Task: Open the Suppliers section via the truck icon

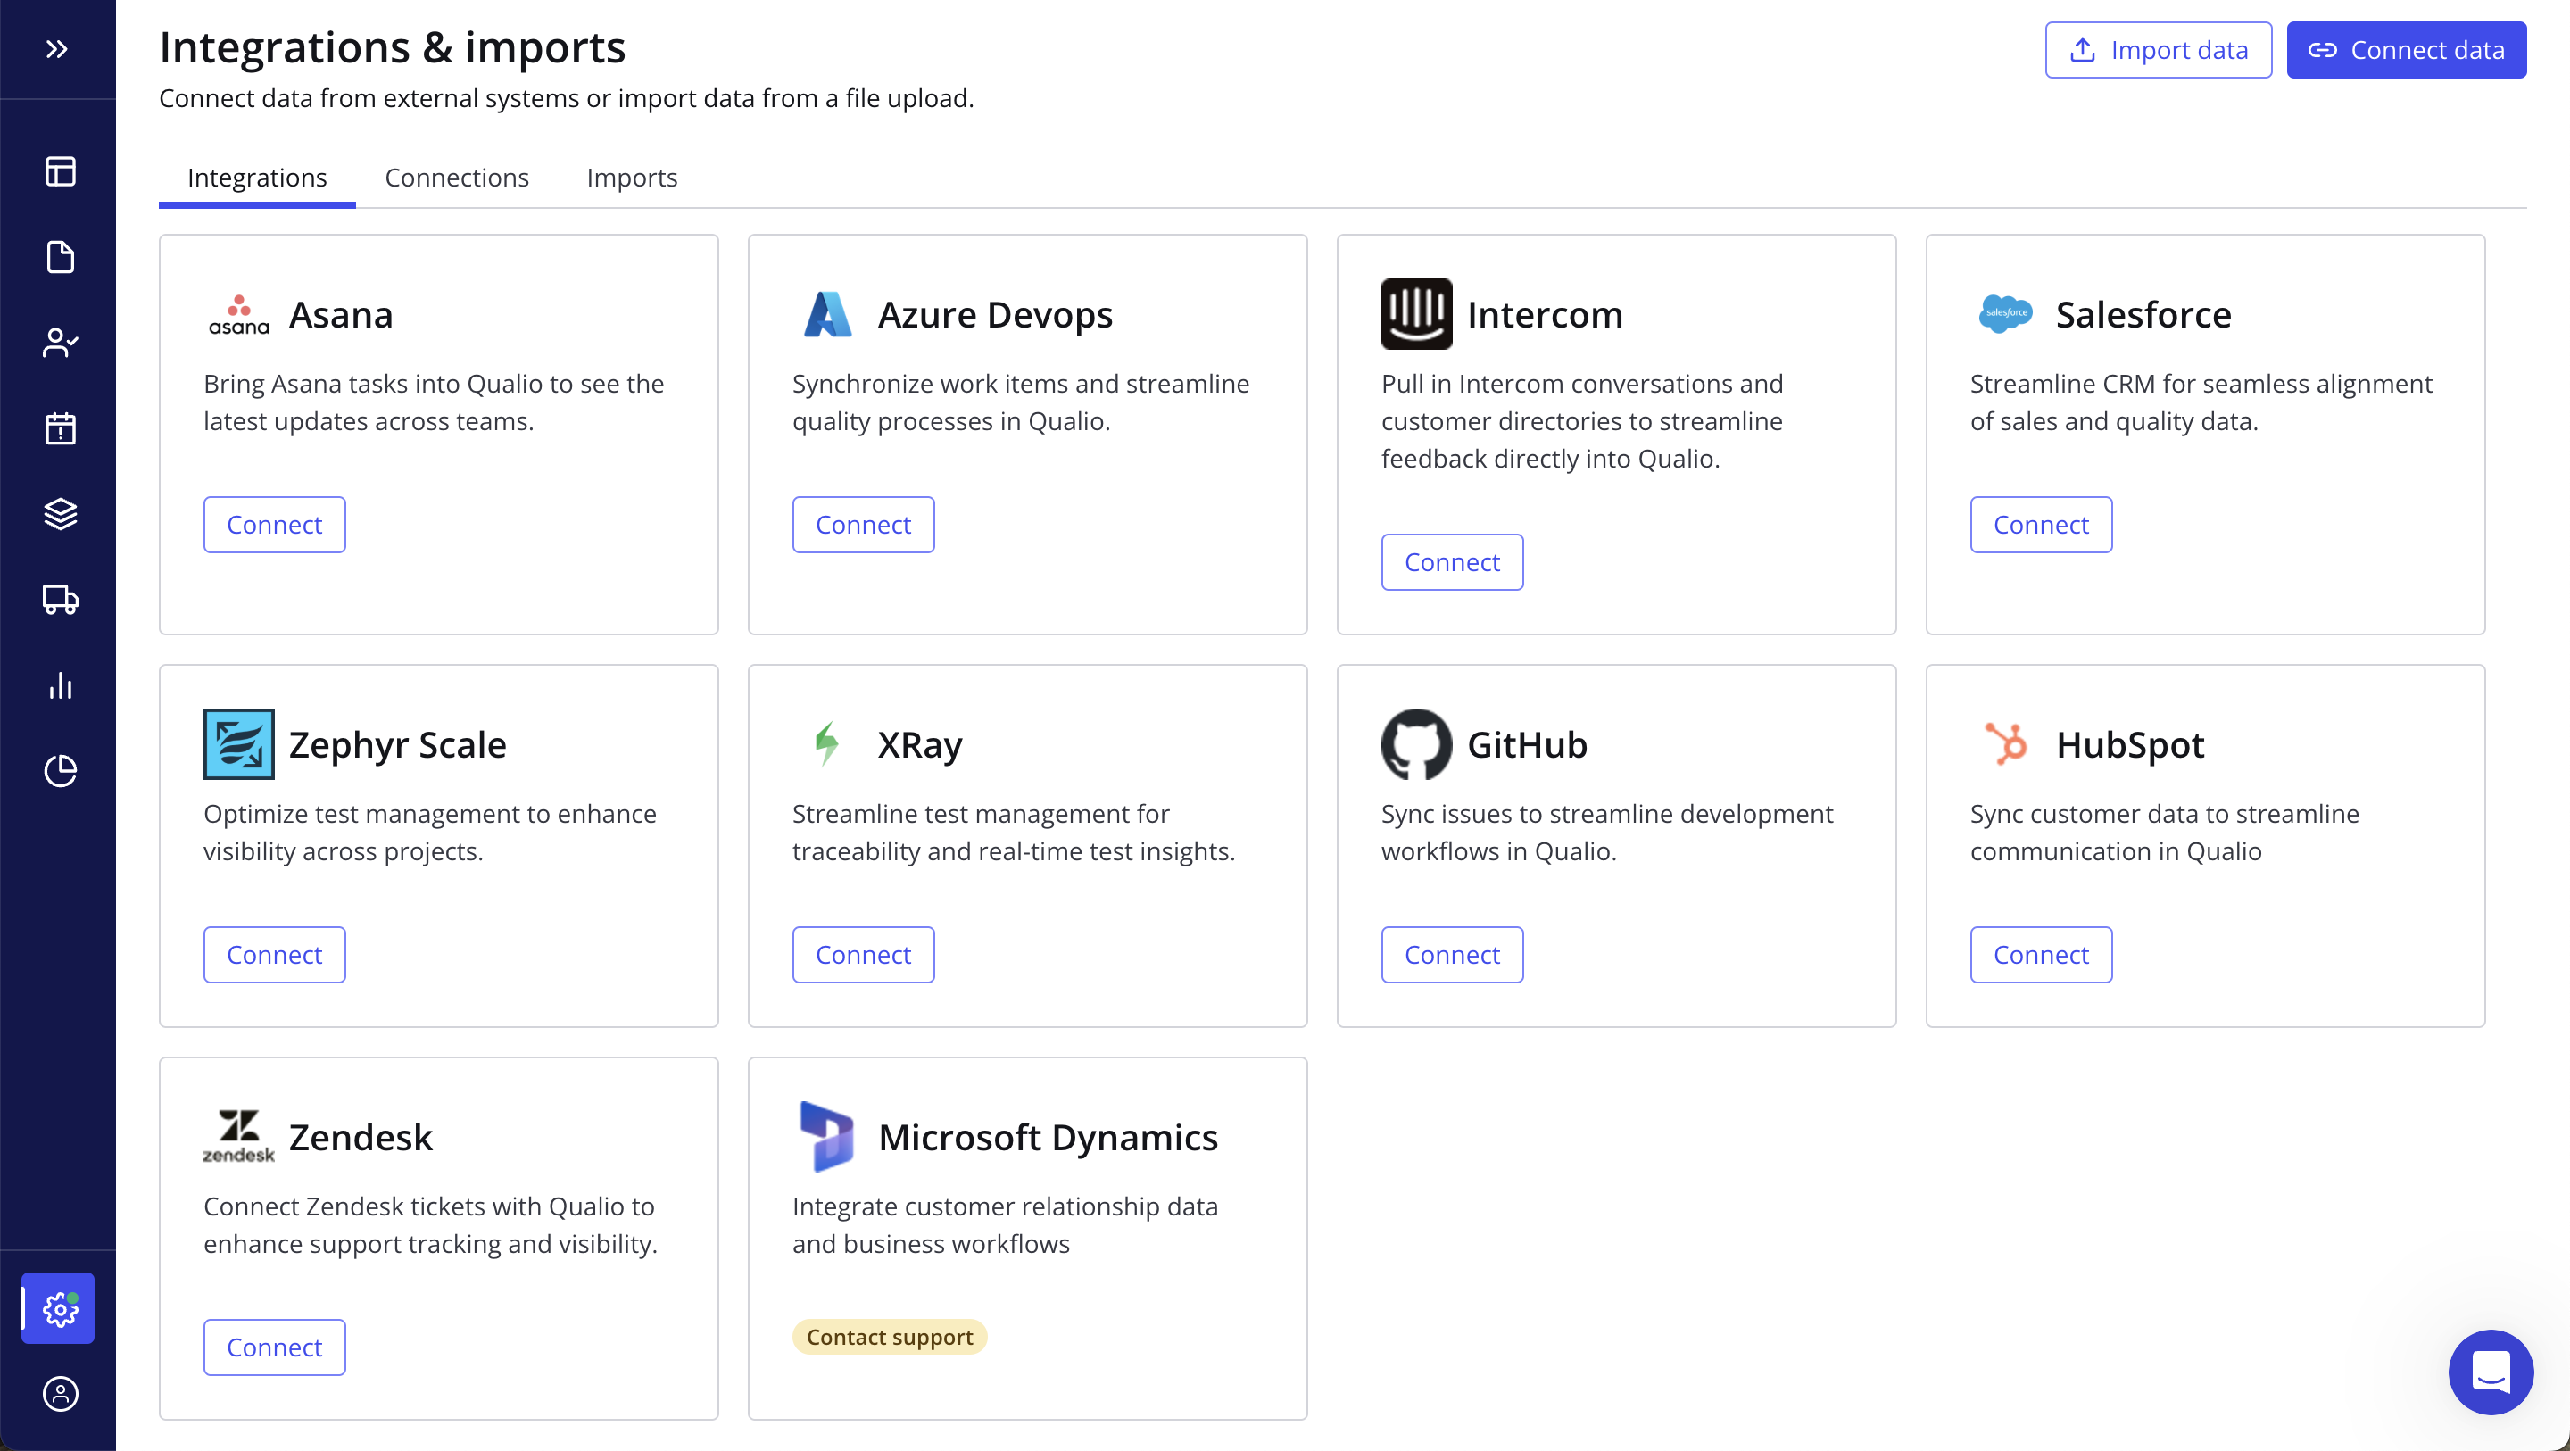Action: [x=60, y=600]
